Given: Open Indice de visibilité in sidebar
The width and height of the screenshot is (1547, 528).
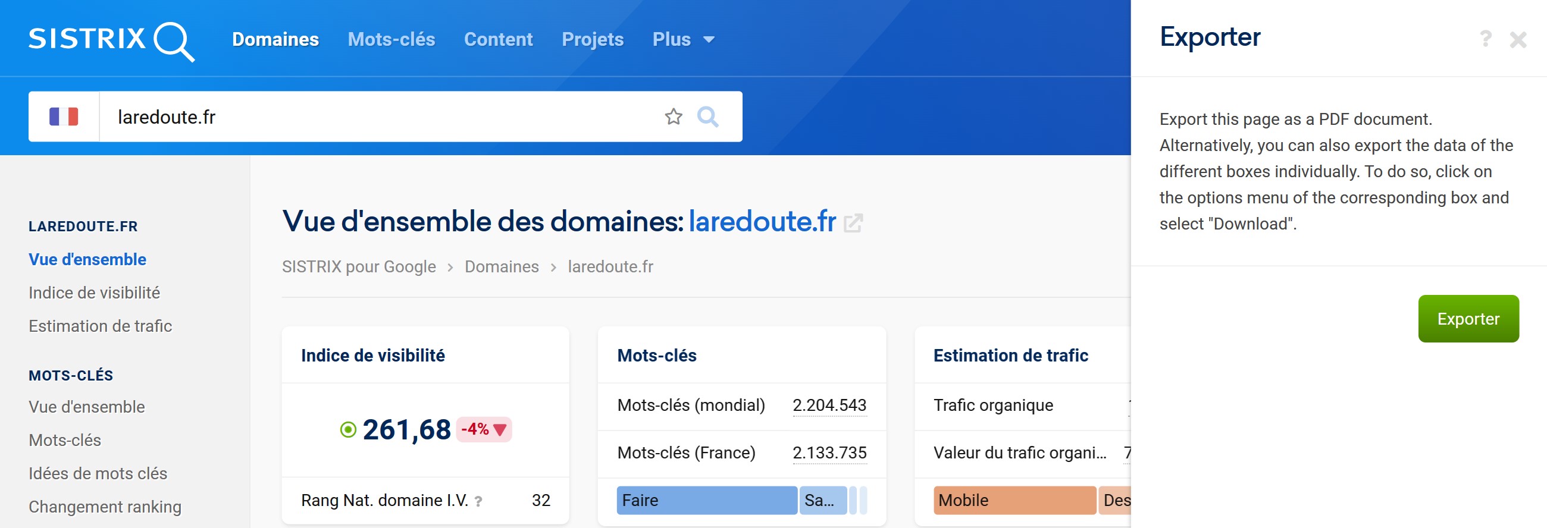Looking at the screenshot, I should click(x=94, y=293).
